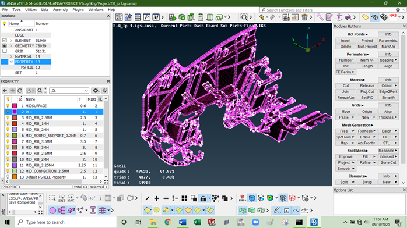
Task: Open the Hot Points submenu arrow
Action: pyautogui.click(x=367, y=34)
